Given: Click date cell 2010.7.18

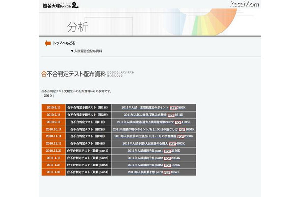Looking at the screenshot, I should (54, 115).
